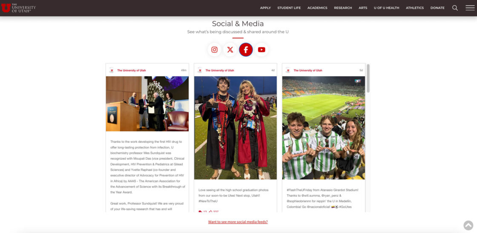Switch to the X social feed
Viewport: 477px width, 233px height.
230,49
